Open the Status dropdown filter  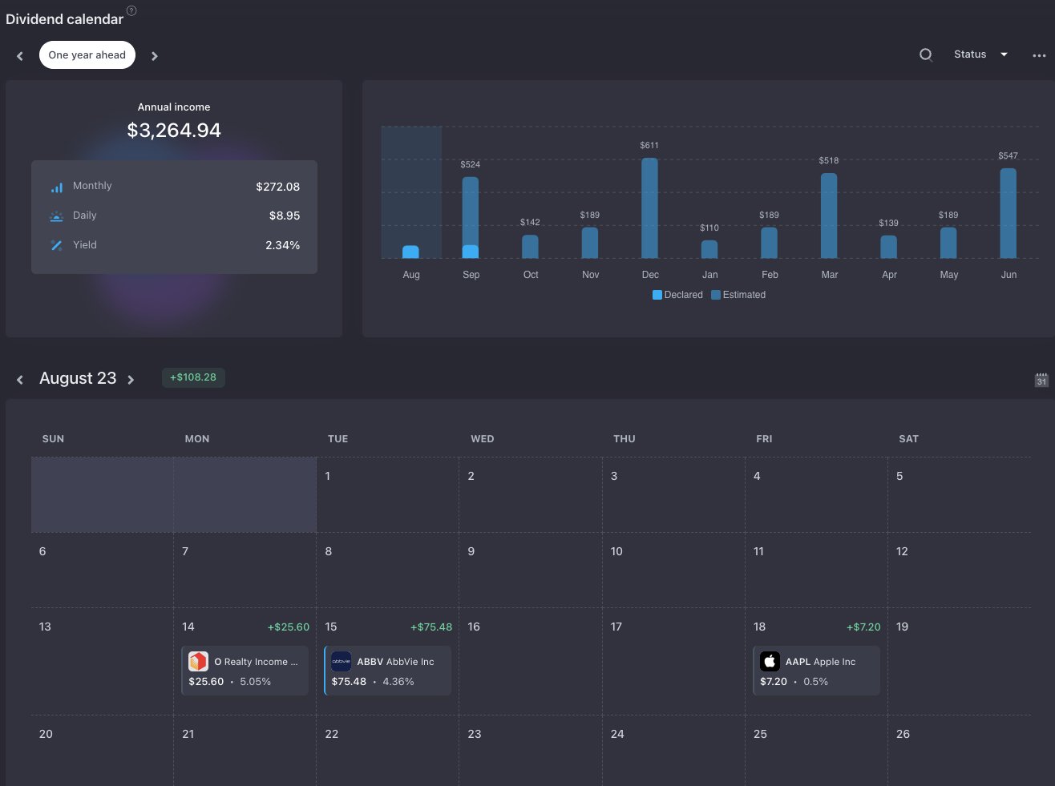(x=980, y=54)
